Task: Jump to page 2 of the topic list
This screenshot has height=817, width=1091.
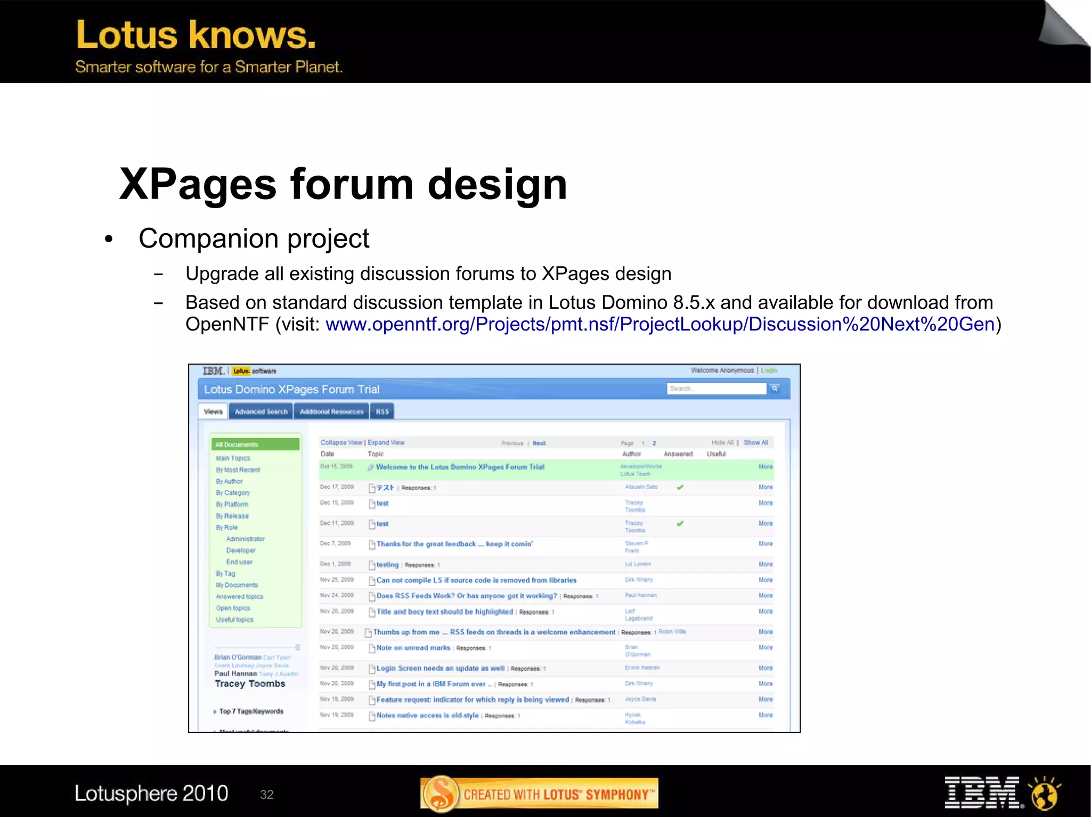Action: point(654,443)
